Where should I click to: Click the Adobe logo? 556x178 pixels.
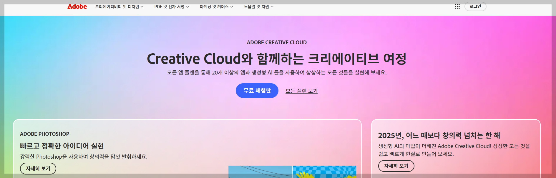click(x=77, y=6)
